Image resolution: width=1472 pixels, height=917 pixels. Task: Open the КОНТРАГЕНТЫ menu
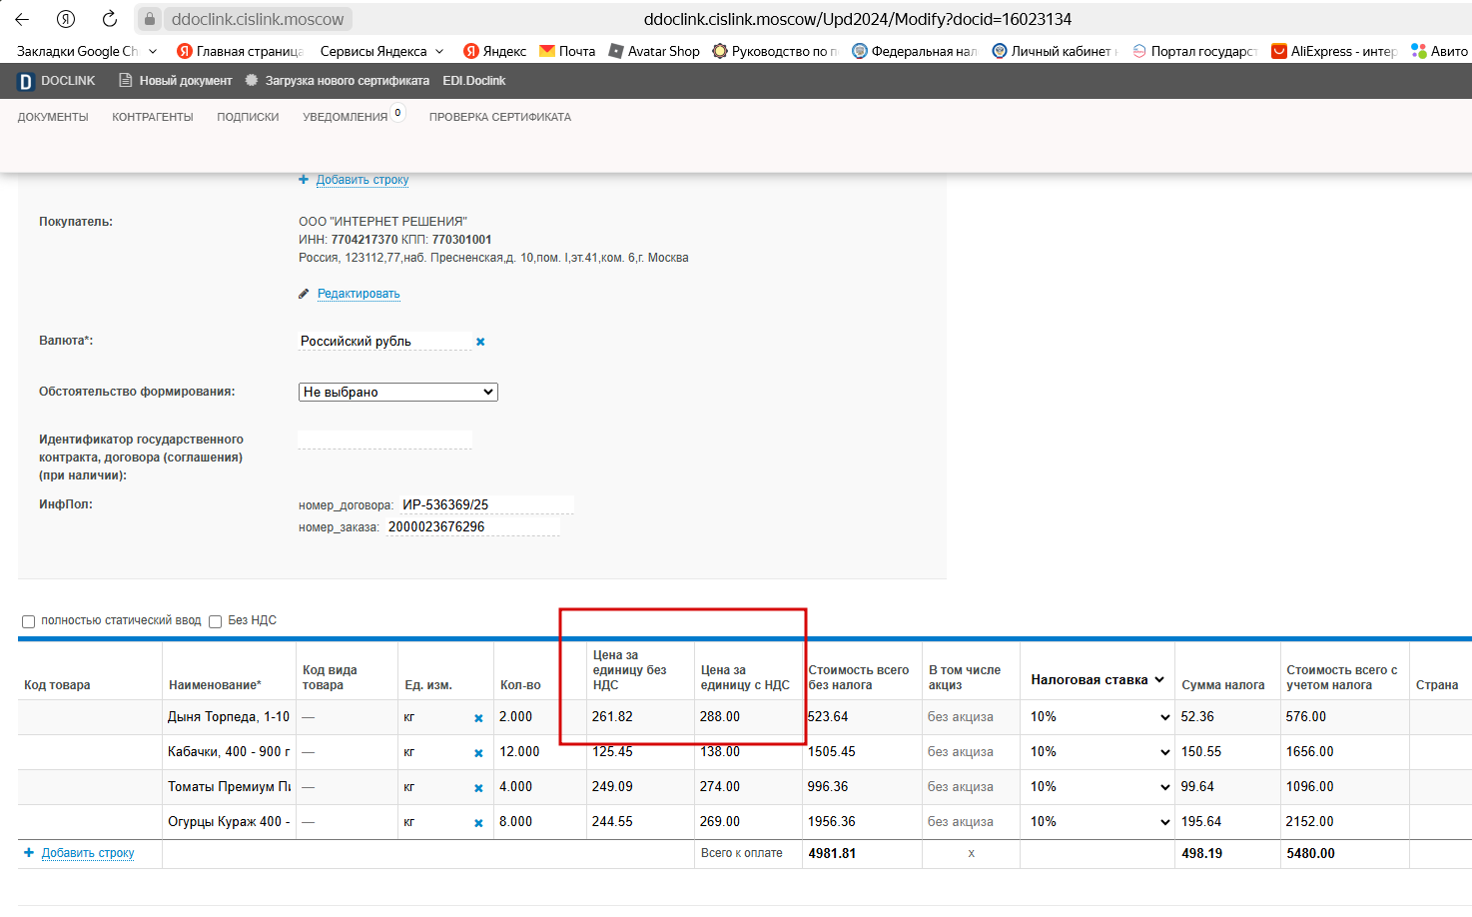pyautogui.click(x=153, y=117)
